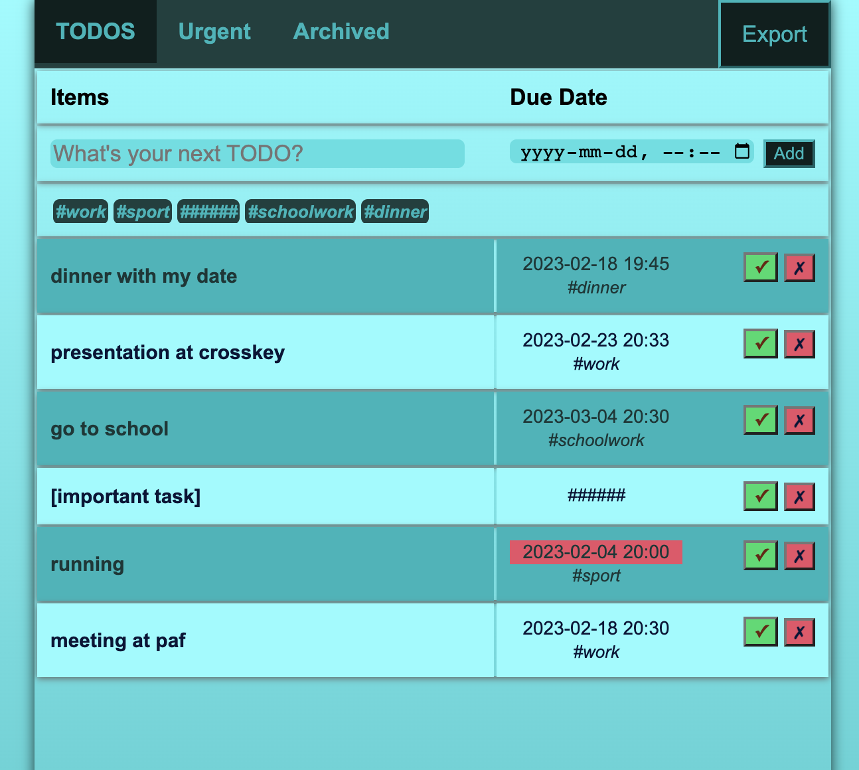Image resolution: width=859 pixels, height=770 pixels.
Task: Open the due date calendar picker
Action: (x=741, y=151)
